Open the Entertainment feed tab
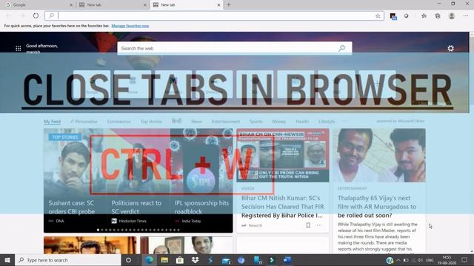 [x=226, y=121]
